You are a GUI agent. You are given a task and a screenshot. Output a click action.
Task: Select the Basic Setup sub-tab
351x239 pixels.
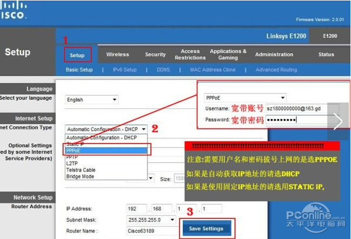click(79, 70)
